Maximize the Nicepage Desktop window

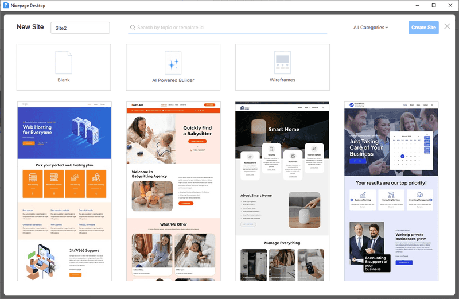tap(434, 5)
